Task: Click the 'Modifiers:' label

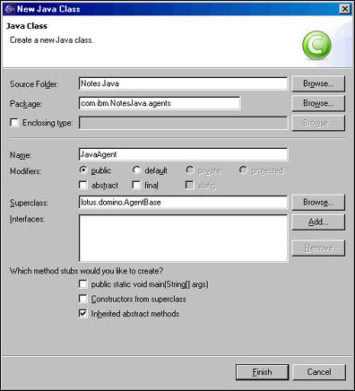Action: click(x=26, y=171)
